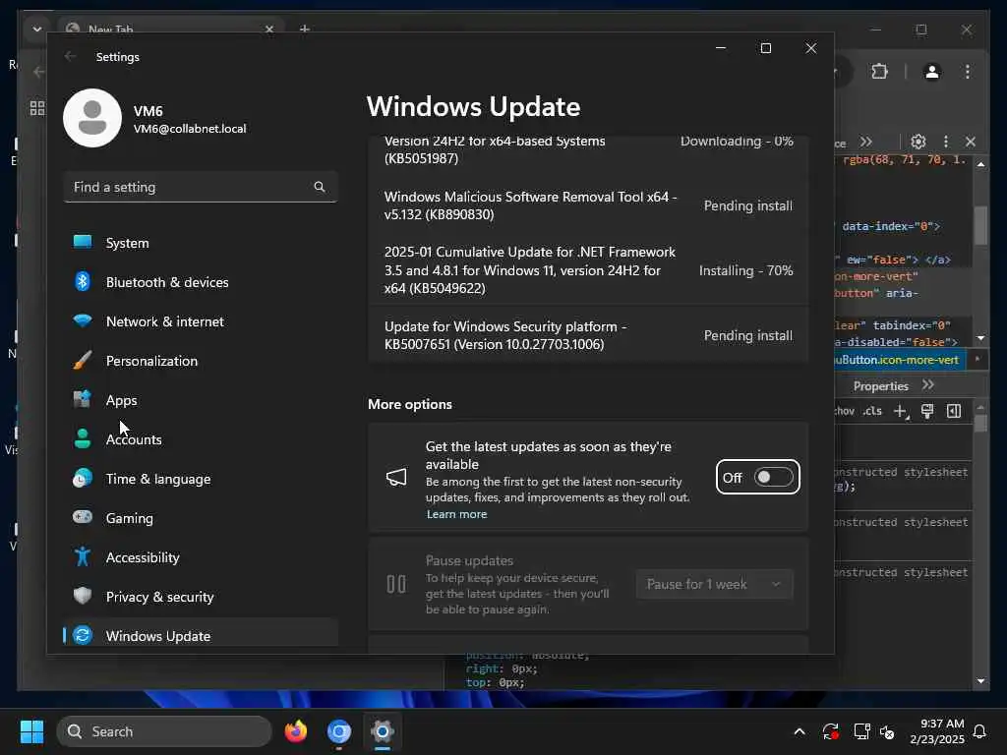Open Bluetooth & devices settings
Image resolution: width=1007 pixels, height=755 pixels.
click(201, 282)
